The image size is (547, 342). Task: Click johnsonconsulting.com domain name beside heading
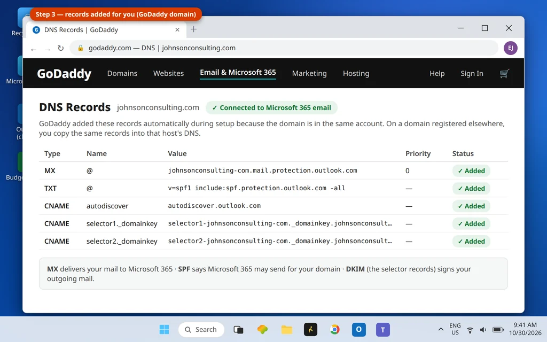(158, 107)
